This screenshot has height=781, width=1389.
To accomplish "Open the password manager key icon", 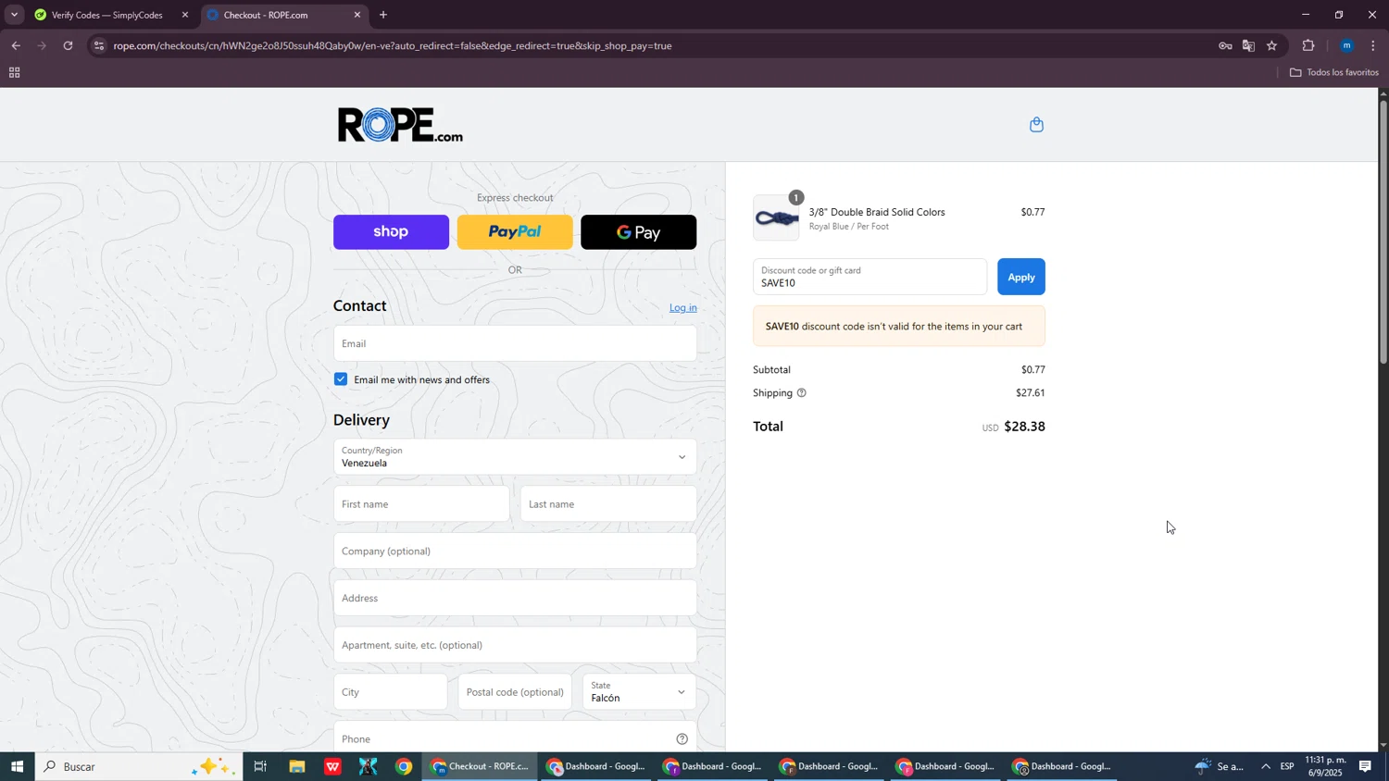I will click(1225, 45).
